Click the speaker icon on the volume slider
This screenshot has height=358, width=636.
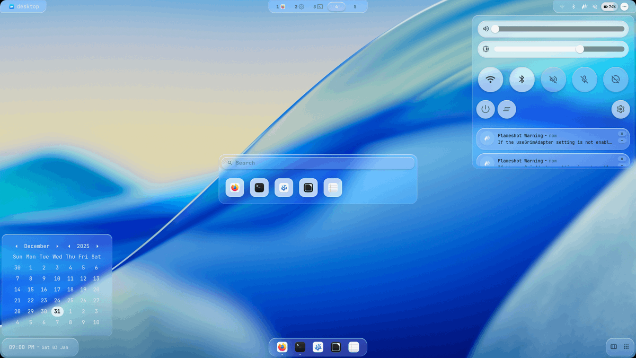pyautogui.click(x=485, y=29)
